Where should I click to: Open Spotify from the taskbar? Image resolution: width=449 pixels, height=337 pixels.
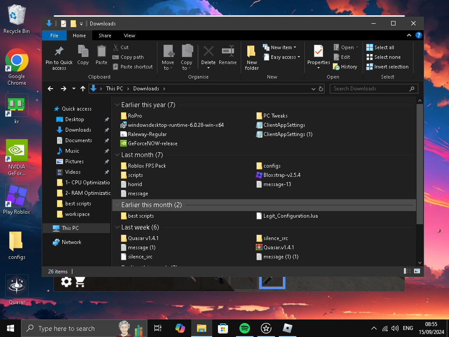[244, 328]
